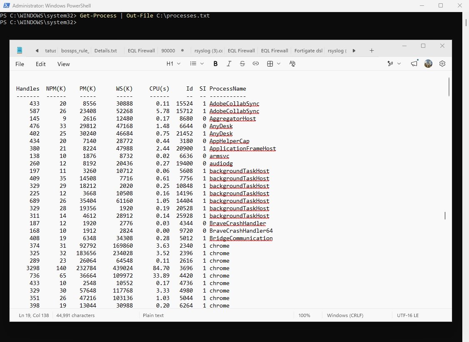This screenshot has height=342, width=469.
Task: Click the armsvc process name
Action: point(219,156)
